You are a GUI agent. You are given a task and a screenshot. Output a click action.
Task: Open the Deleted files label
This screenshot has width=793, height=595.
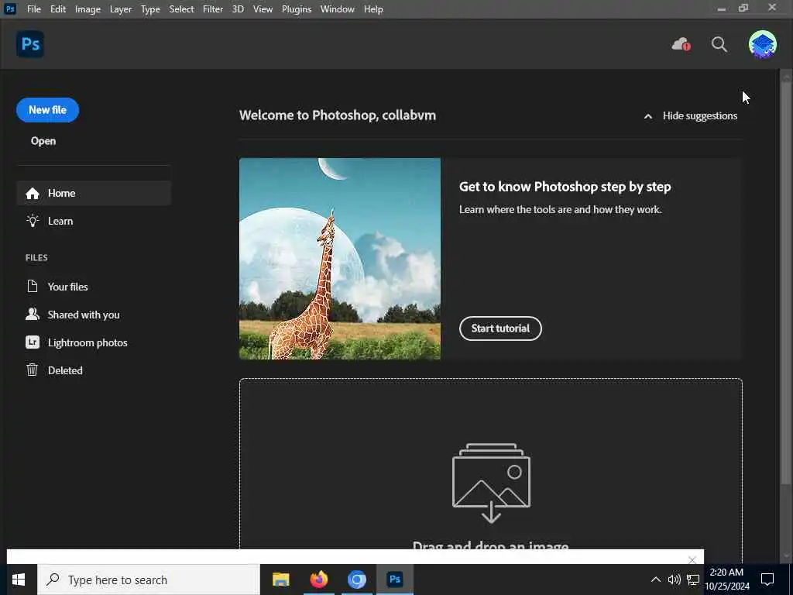pos(65,370)
